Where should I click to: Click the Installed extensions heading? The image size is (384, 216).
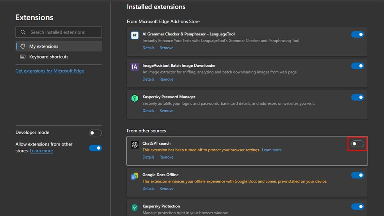click(156, 7)
